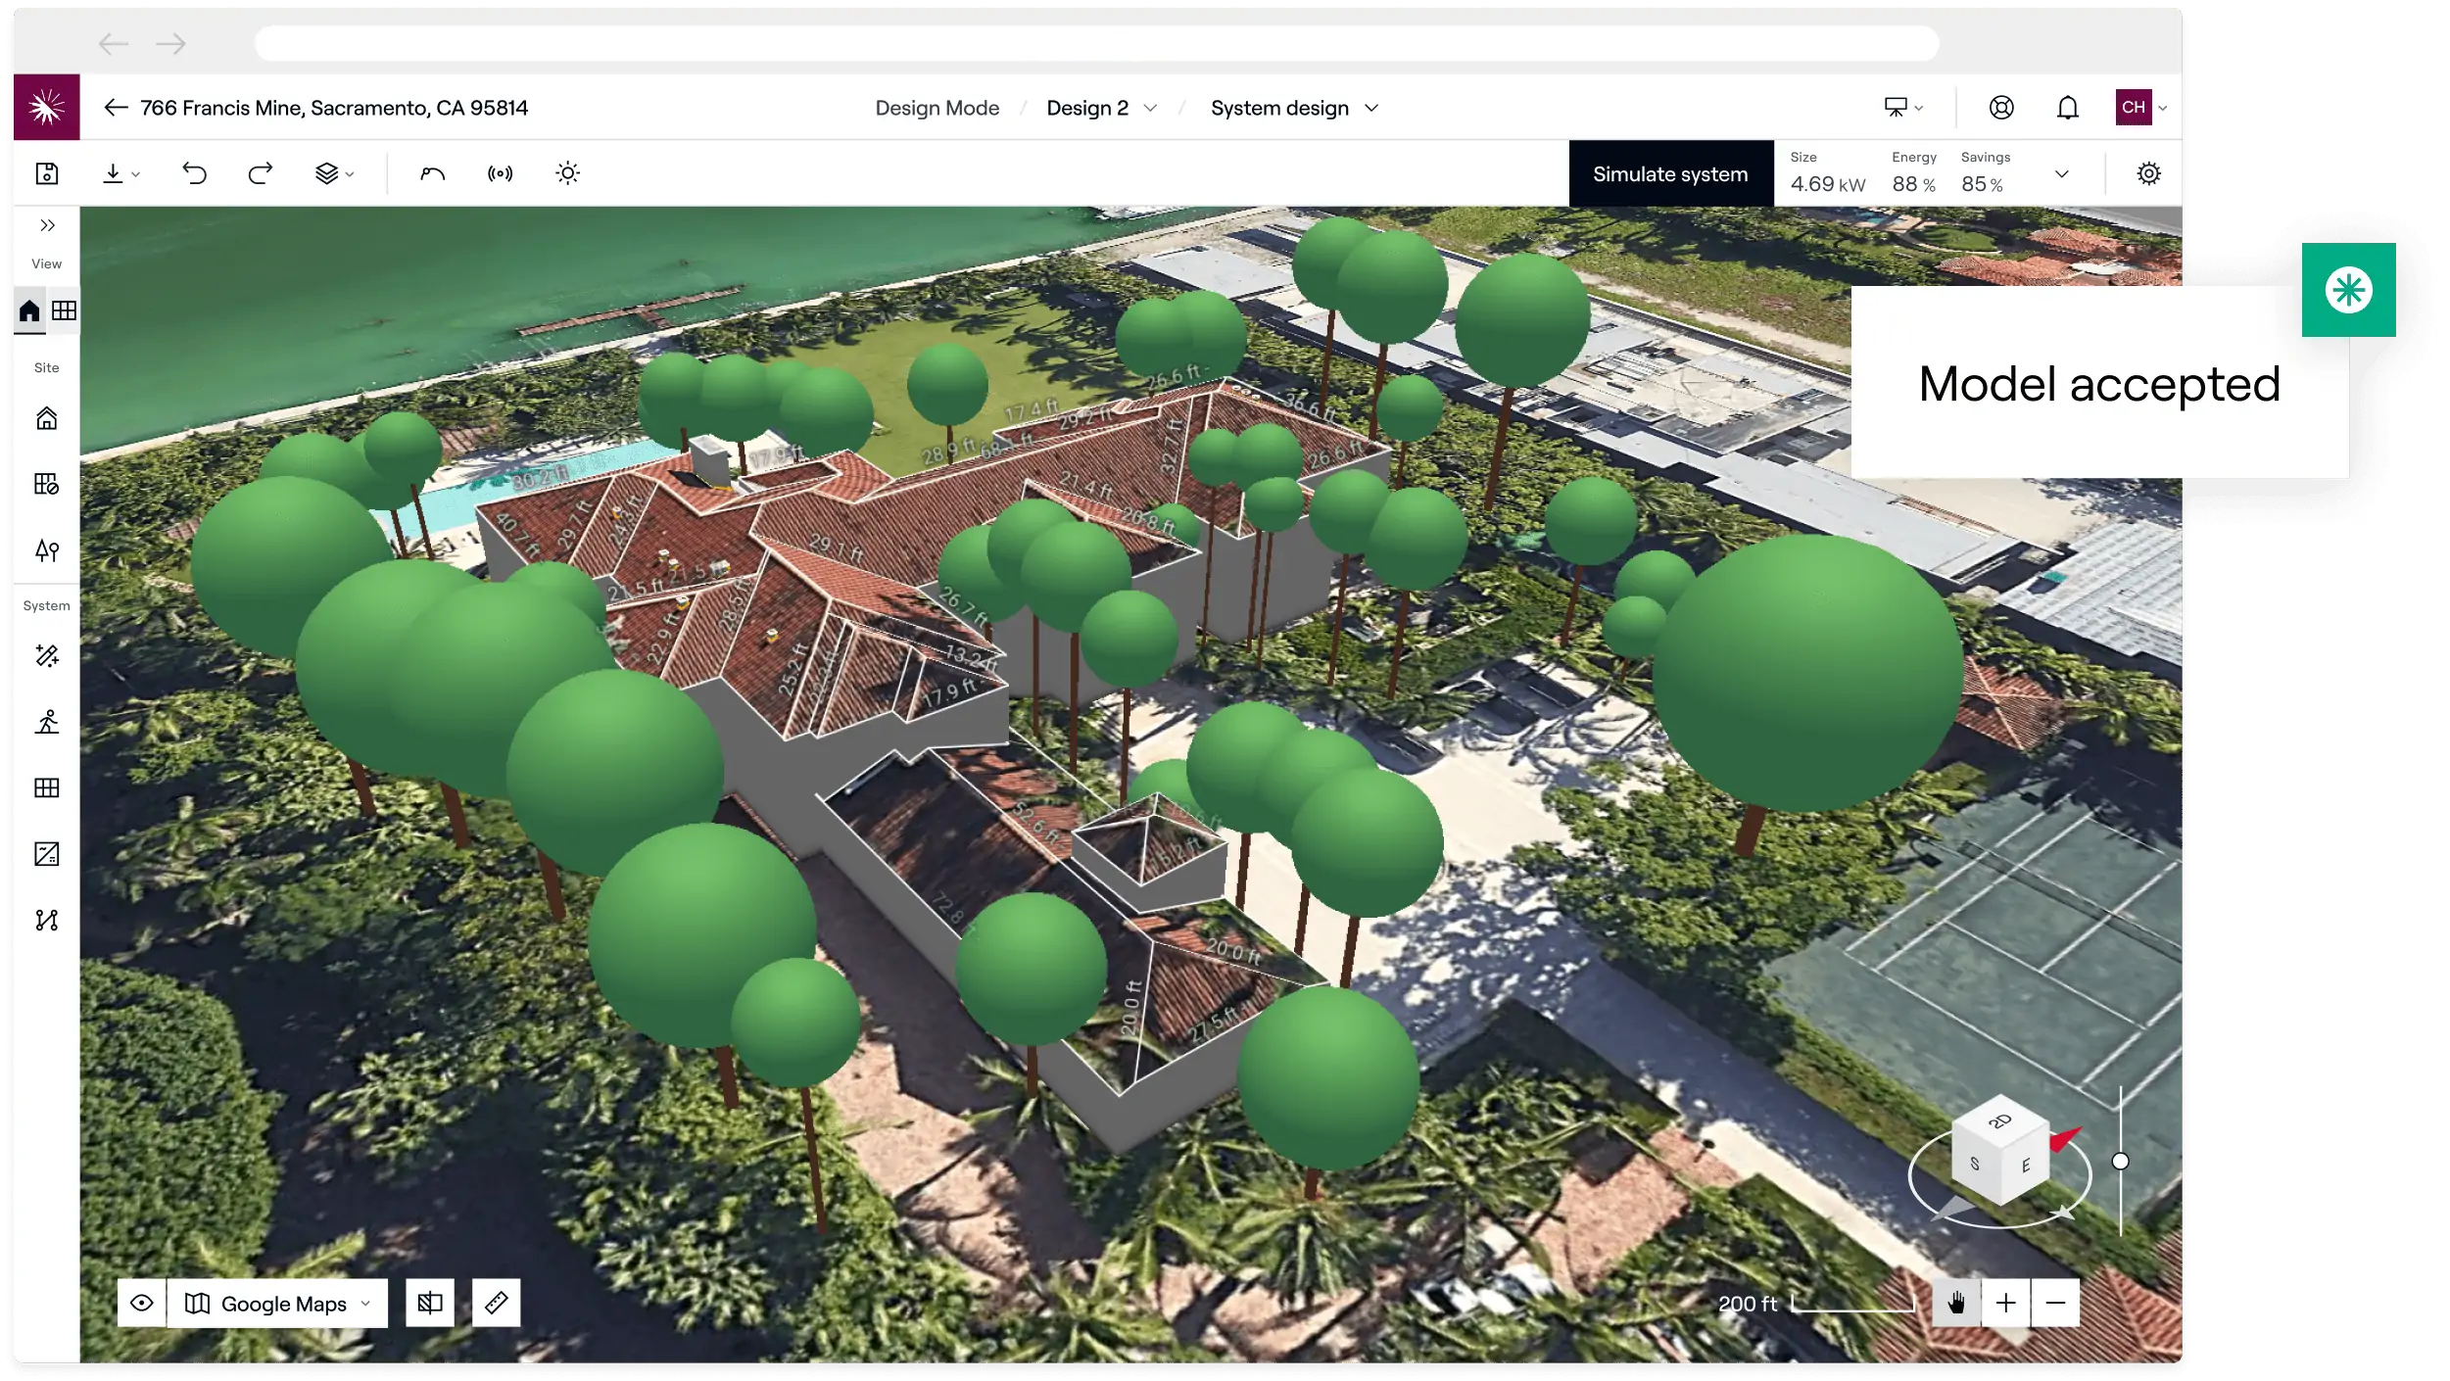Screen dimensions: 2450x1381
Task: Click the notifications bell icon
Action: tap(2067, 108)
